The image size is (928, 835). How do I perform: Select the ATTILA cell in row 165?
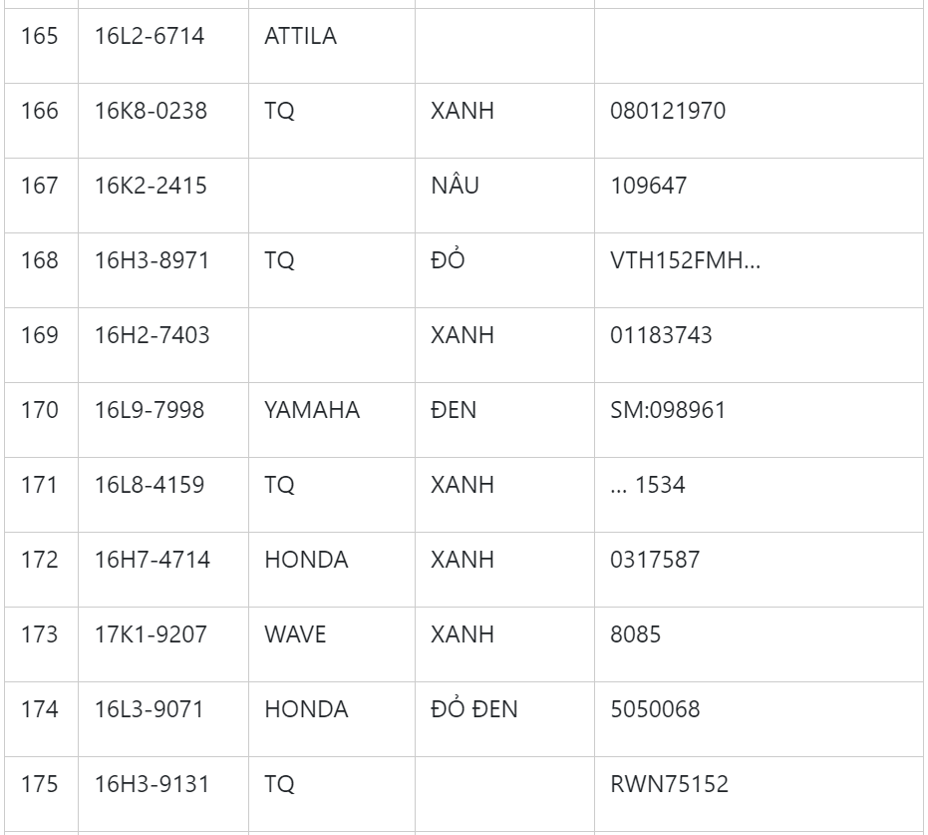point(300,37)
